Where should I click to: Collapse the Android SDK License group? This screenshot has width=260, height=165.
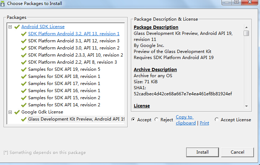pyautogui.click(x=10, y=27)
